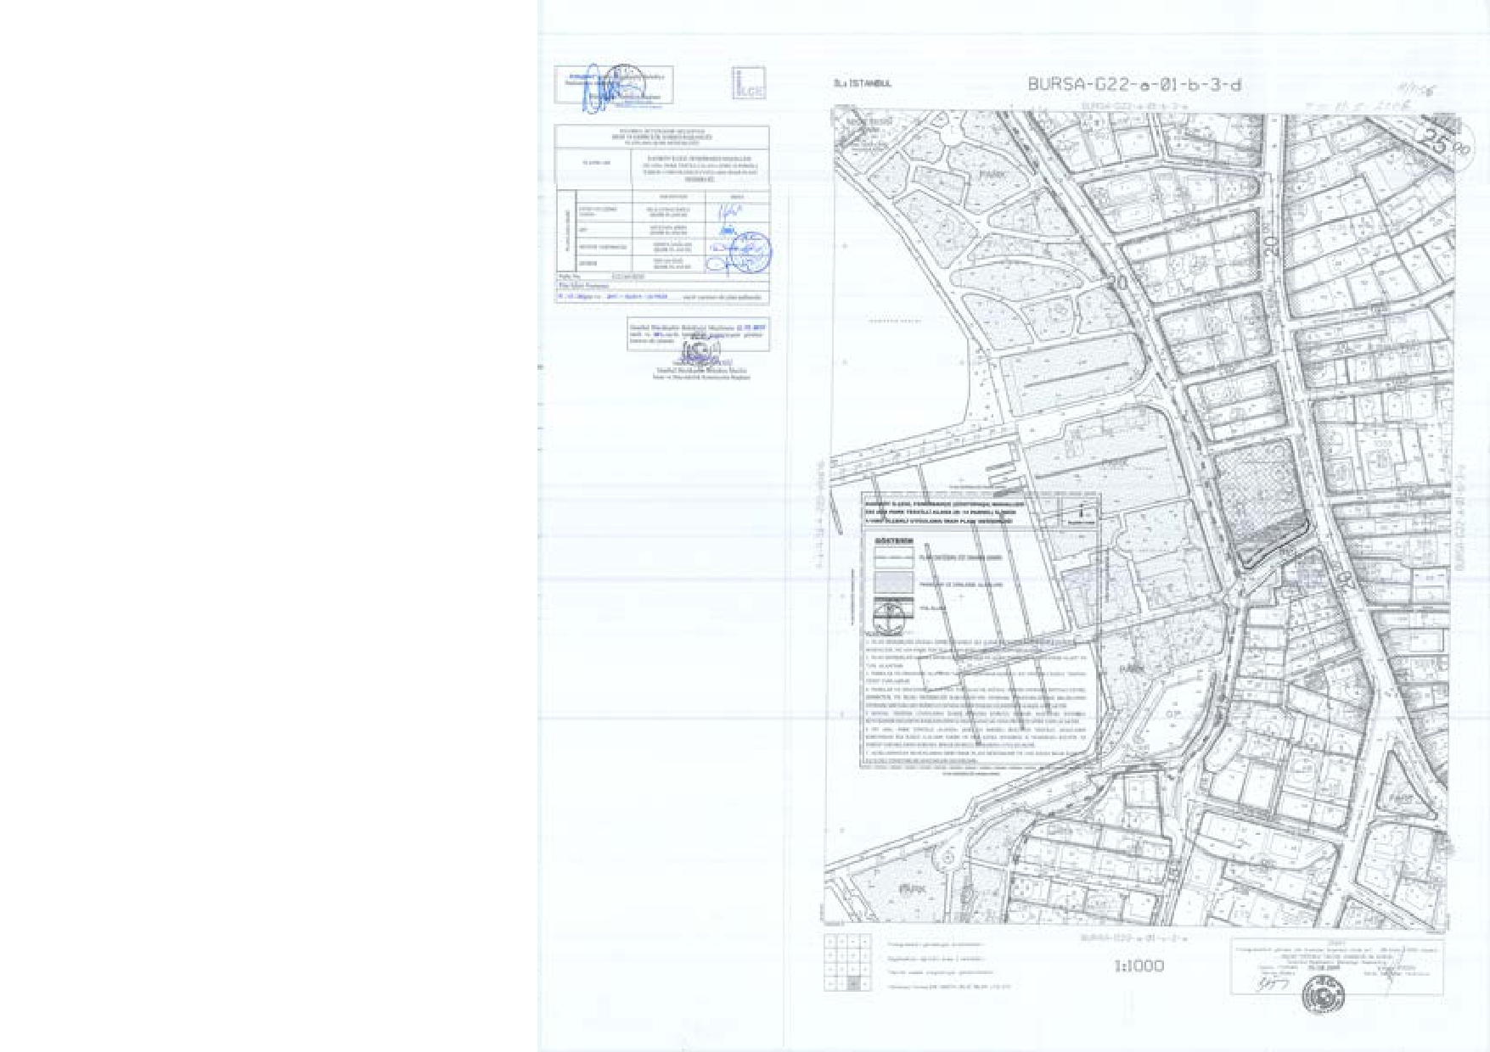1490x1052 pixels.
Task: Click the map sheet title BURSA-G22-a-01-b-3-d
Action: pyautogui.click(x=1134, y=84)
